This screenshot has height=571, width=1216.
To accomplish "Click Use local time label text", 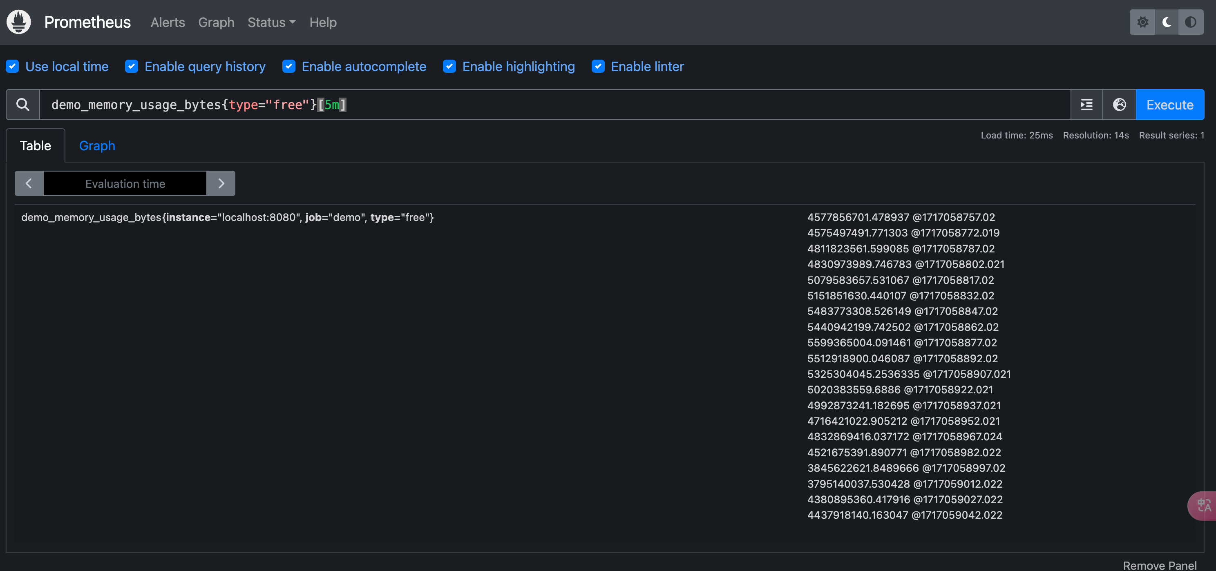I will 67,67.
